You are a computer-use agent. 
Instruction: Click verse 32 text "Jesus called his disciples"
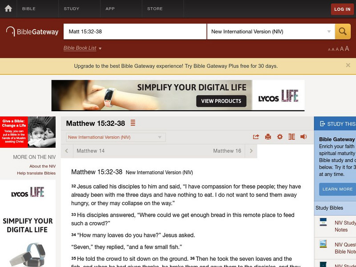108,186
